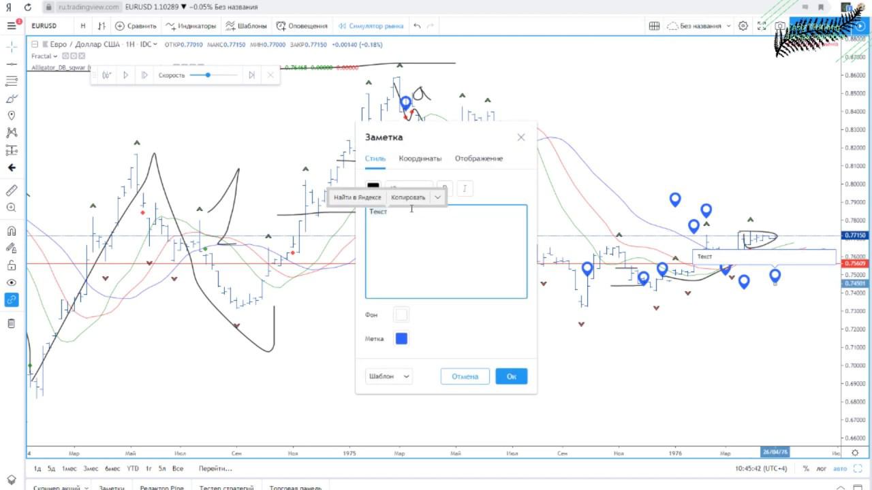
Task: Enter fullscreen mode
Action: (x=762, y=26)
